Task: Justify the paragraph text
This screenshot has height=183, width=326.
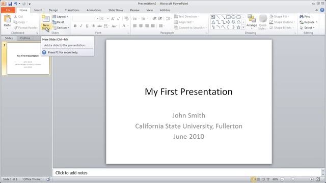Action: [x=153, y=26]
